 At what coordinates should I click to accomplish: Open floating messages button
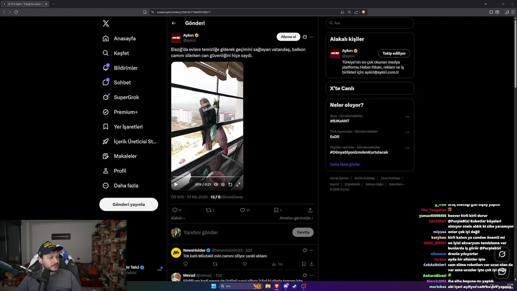pyautogui.click(x=502, y=271)
